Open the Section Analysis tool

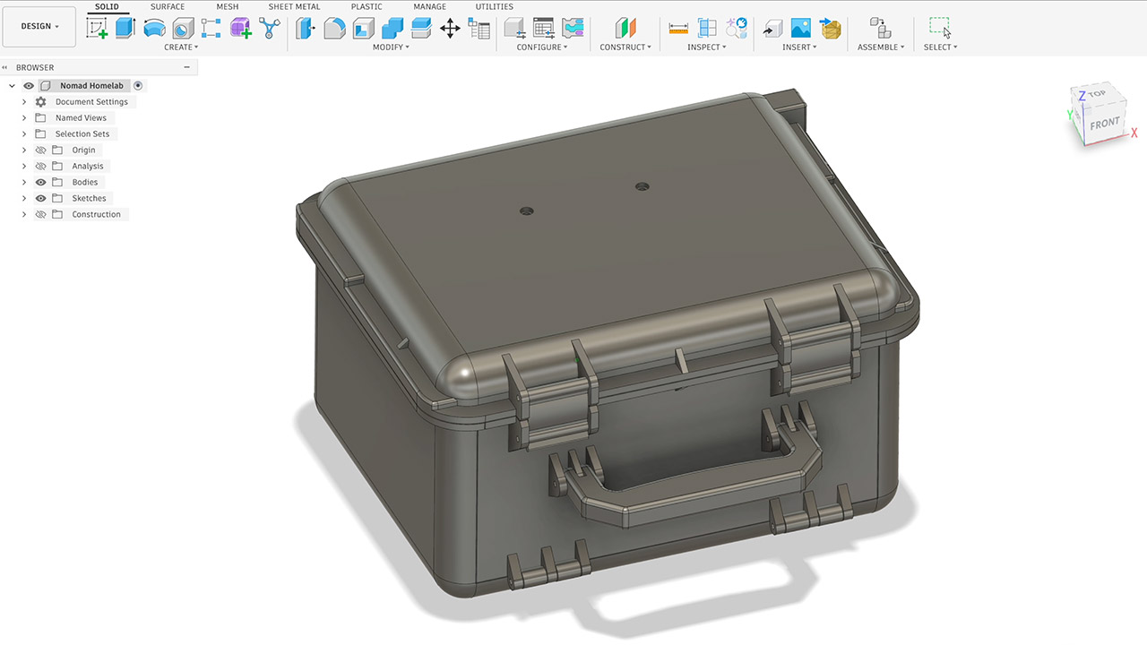(x=707, y=28)
